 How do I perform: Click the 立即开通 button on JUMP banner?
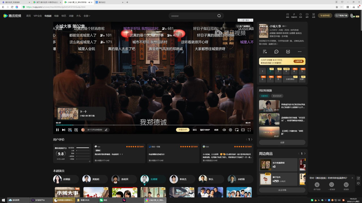coord(298,61)
